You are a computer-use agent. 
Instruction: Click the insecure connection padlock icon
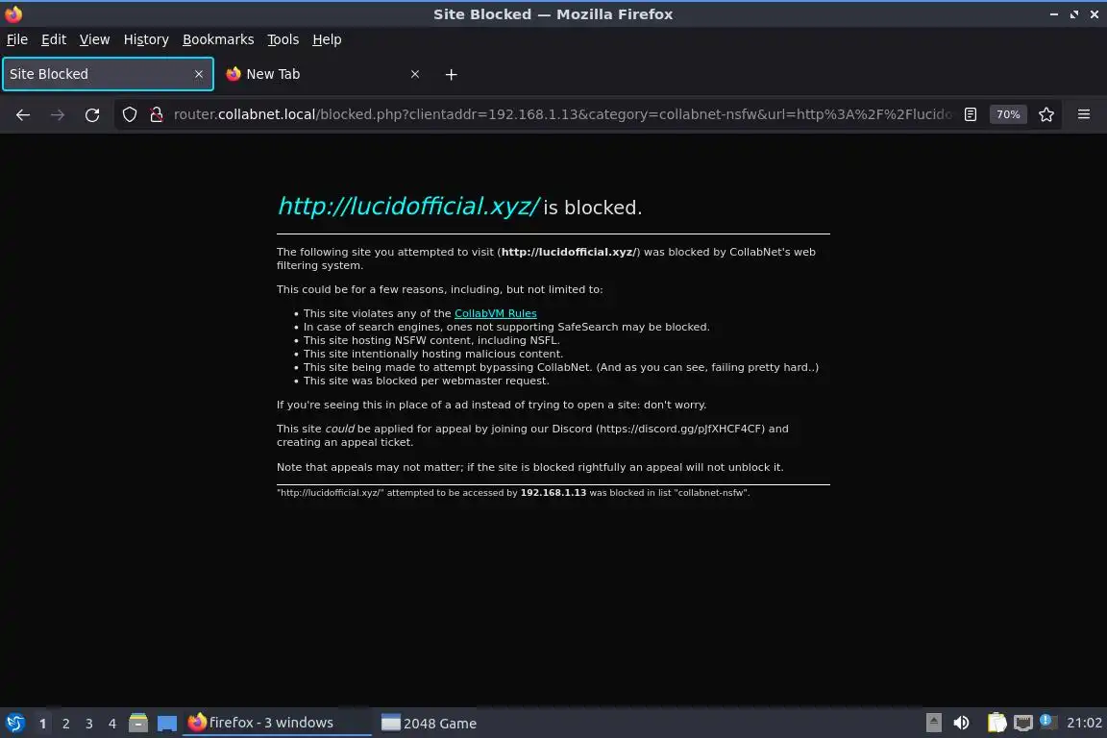tap(156, 114)
